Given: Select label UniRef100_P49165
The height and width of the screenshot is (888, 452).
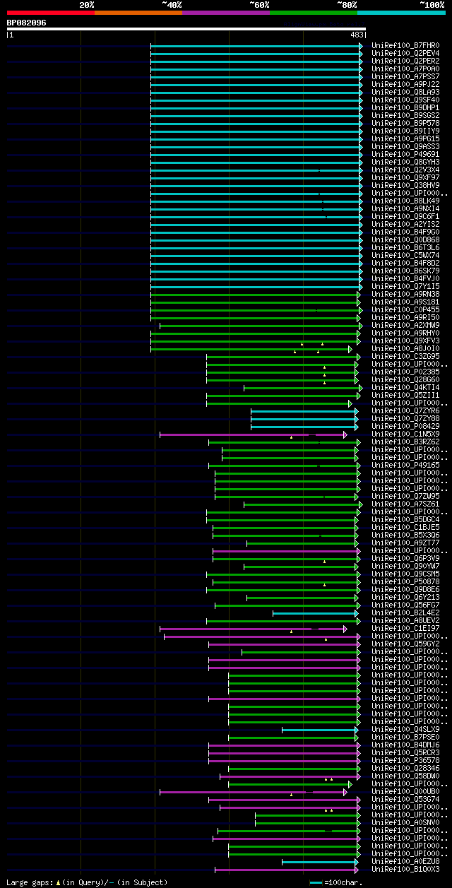Looking at the screenshot, I should click(405, 465).
